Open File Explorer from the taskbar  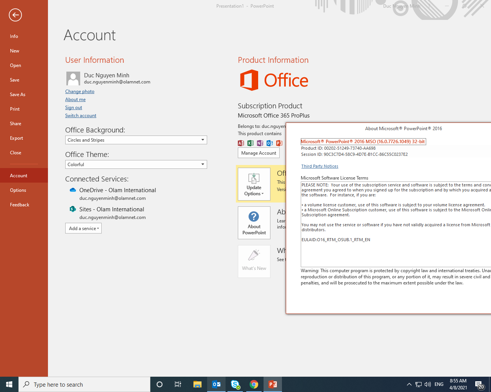(x=197, y=384)
